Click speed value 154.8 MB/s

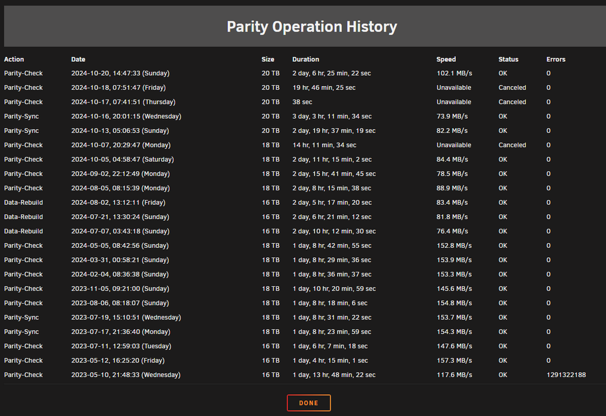tap(454, 303)
